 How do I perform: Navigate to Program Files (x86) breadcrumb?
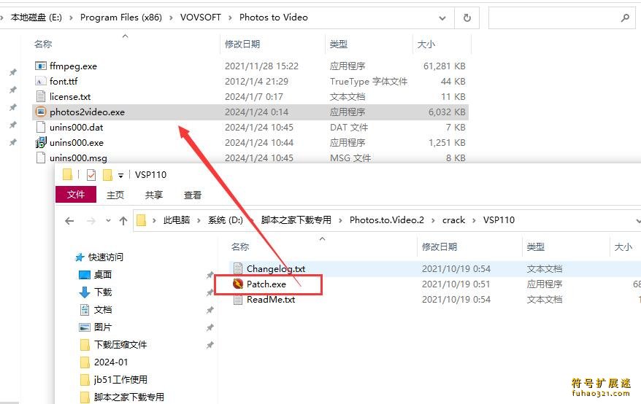121,18
